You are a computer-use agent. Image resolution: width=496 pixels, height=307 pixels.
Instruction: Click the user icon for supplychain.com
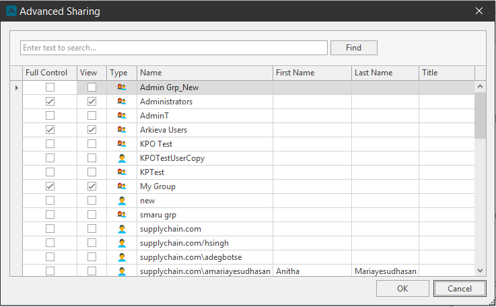coord(122,228)
